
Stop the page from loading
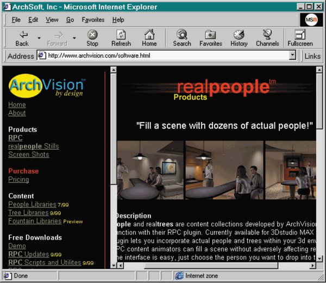pyautogui.click(x=92, y=38)
